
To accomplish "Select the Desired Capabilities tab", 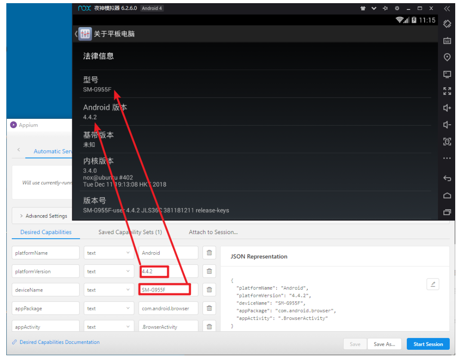I will [46, 232].
